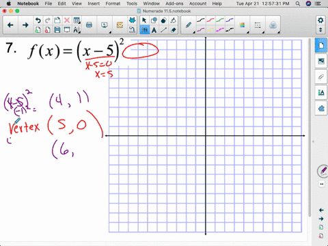The image size is (328, 246).
Task: Select the Eraser tool
Action: [x=174, y=30]
